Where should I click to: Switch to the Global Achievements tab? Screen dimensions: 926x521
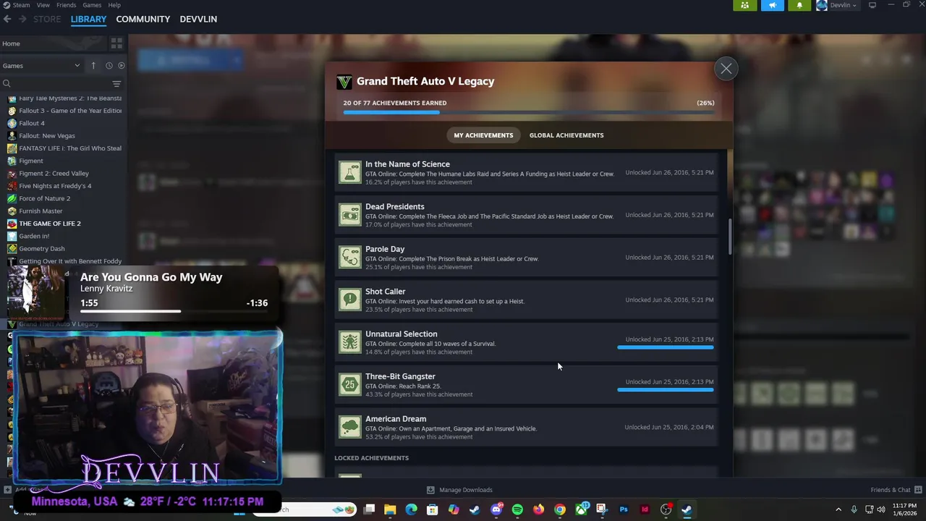(566, 135)
